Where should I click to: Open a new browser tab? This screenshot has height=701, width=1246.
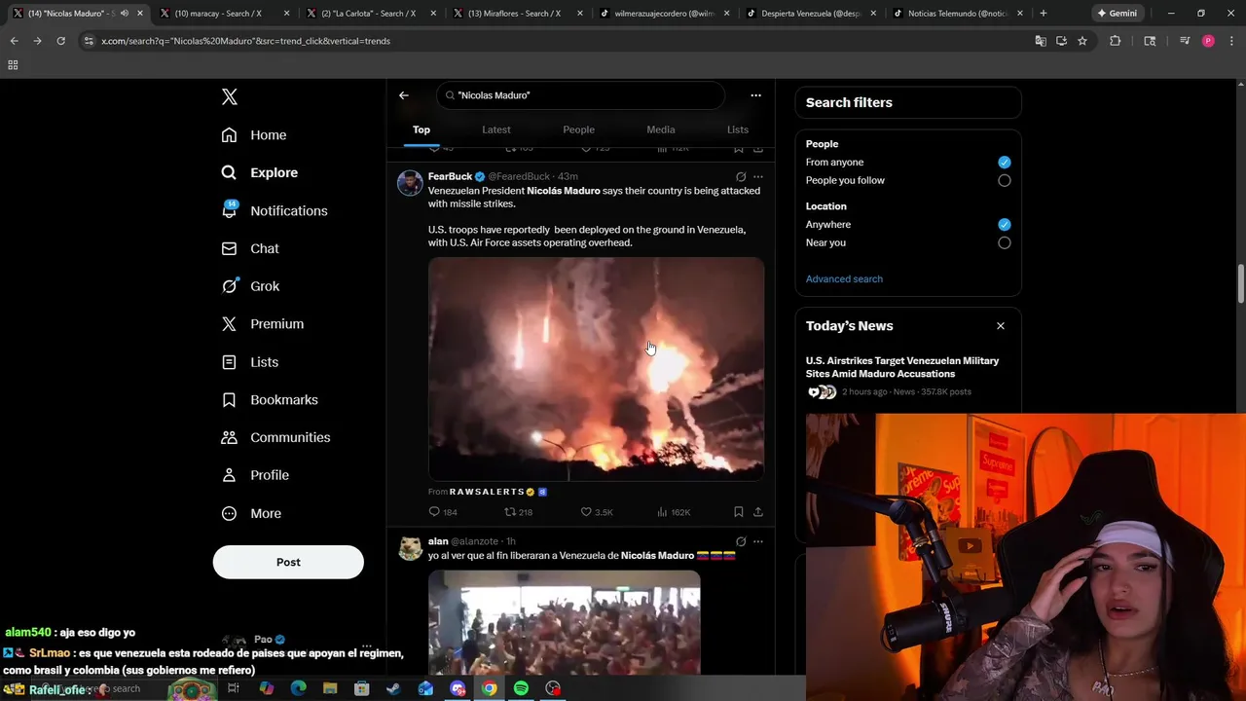tap(1044, 14)
